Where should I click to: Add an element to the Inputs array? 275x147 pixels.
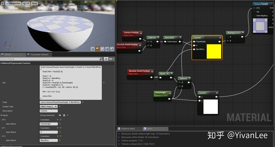pyautogui.click(x=60, y=115)
